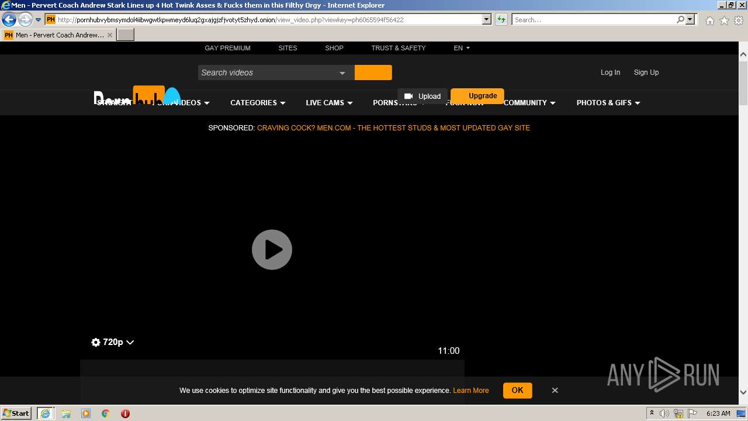
Task: Click the Learn More cookies link
Action: [x=470, y=391]
